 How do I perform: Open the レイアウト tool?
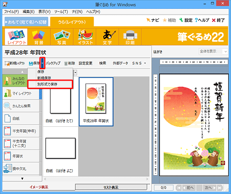click(x=16, y=37)
